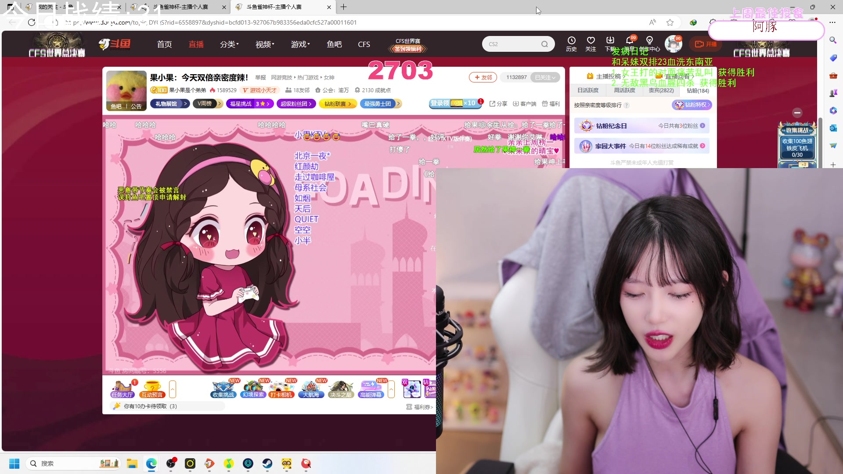This screenshot has width=843, height=474.
Task: Collapse the arrow next to 高能弹幕
Action: (391, 389)
